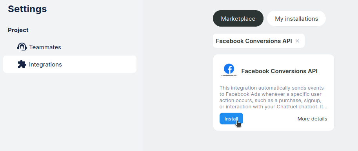
Task: Click the Project section label
Action: click(x=18, y=30)
